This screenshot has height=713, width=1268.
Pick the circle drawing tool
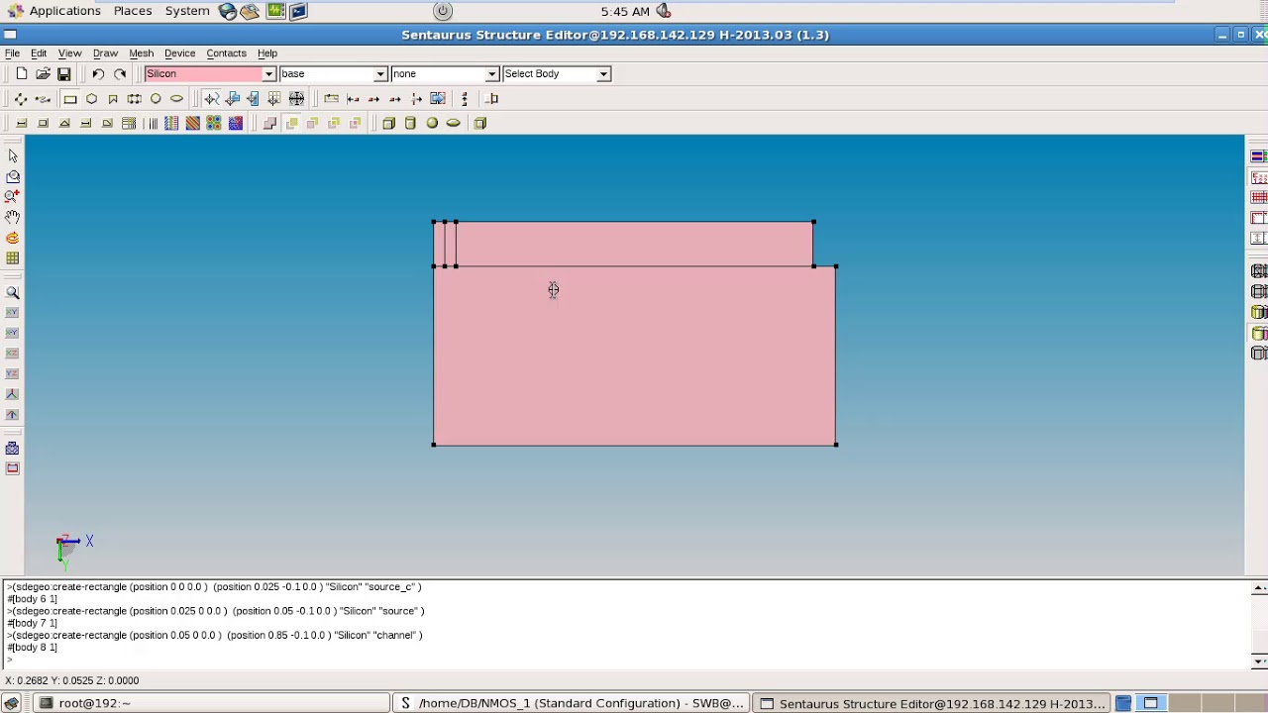[x=156, y=99]
